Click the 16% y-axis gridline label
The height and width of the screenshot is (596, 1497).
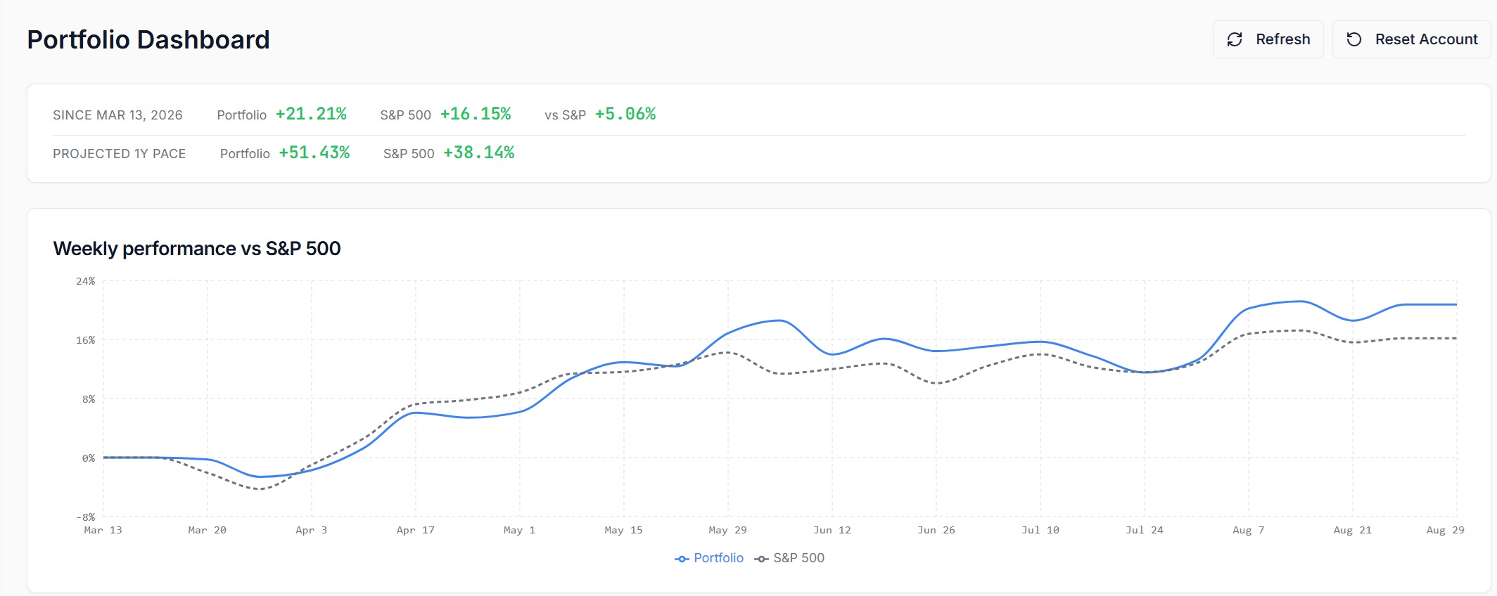coord(86,340)
